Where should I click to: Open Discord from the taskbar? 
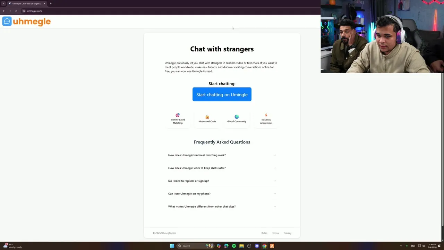tap(257, 246)
